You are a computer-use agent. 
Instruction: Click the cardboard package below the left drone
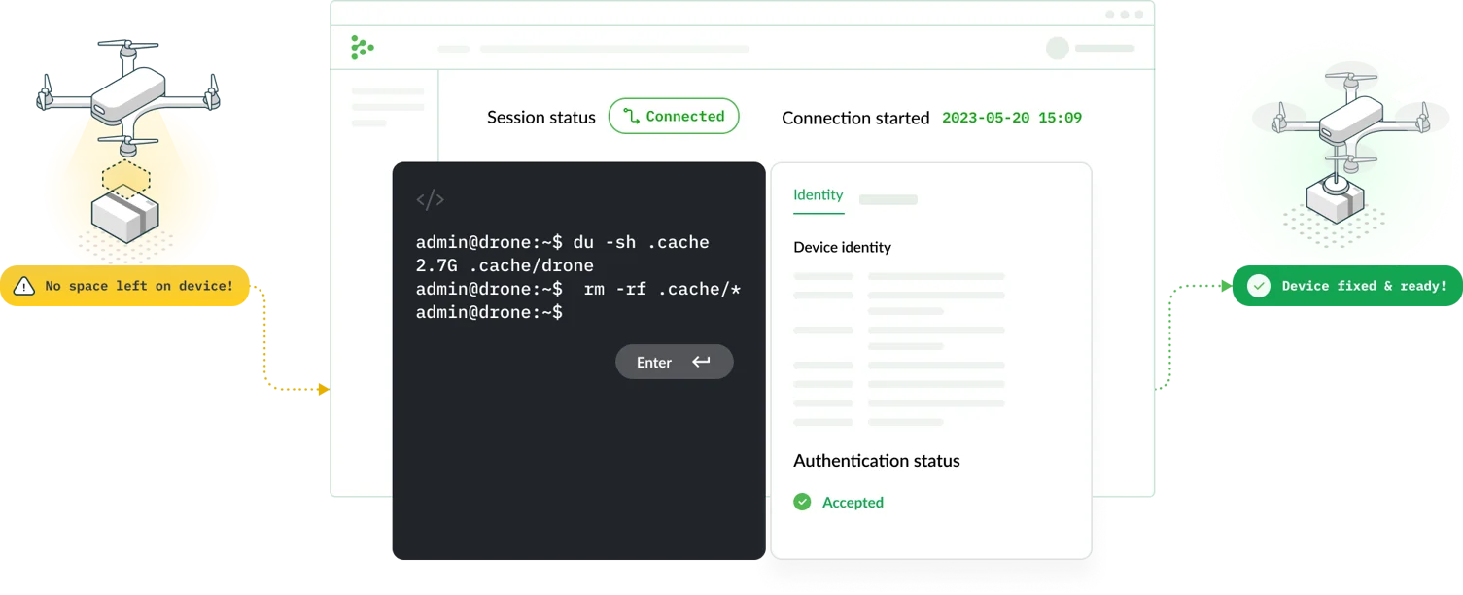pyautogui.click(x=124, y=216)
